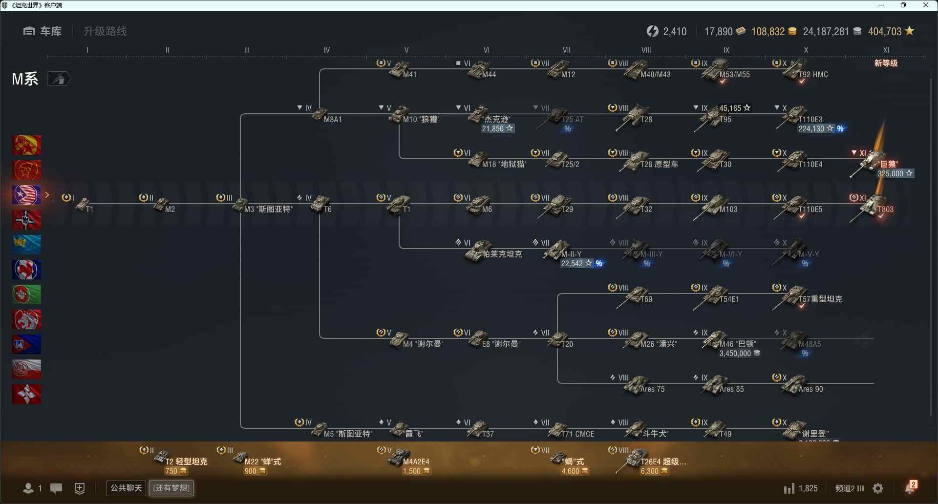Click the gold balance 108,832
Image resolution: width=938 pixels, height=504 pixels.
[774, 32]
